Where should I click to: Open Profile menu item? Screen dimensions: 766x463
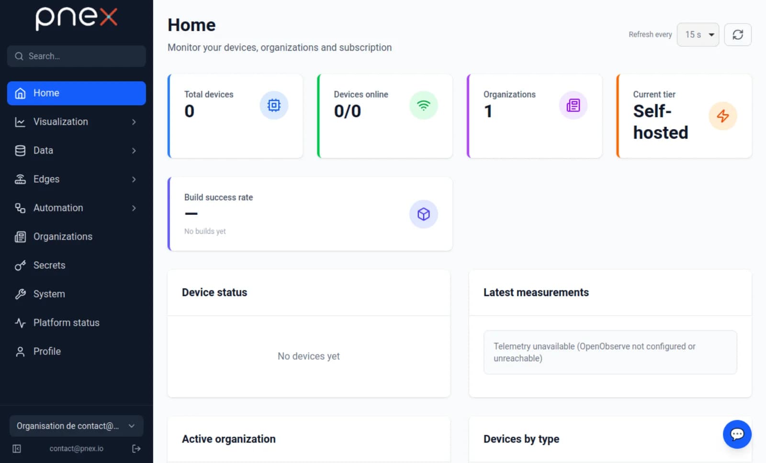tap(77, 352)
